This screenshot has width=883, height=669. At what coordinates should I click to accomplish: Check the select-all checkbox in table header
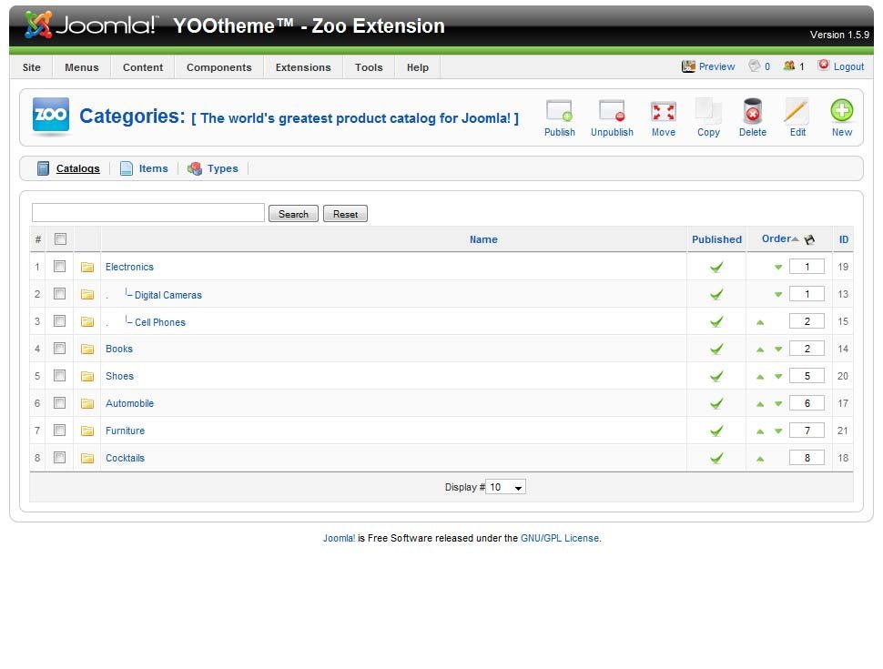(60, 238)
